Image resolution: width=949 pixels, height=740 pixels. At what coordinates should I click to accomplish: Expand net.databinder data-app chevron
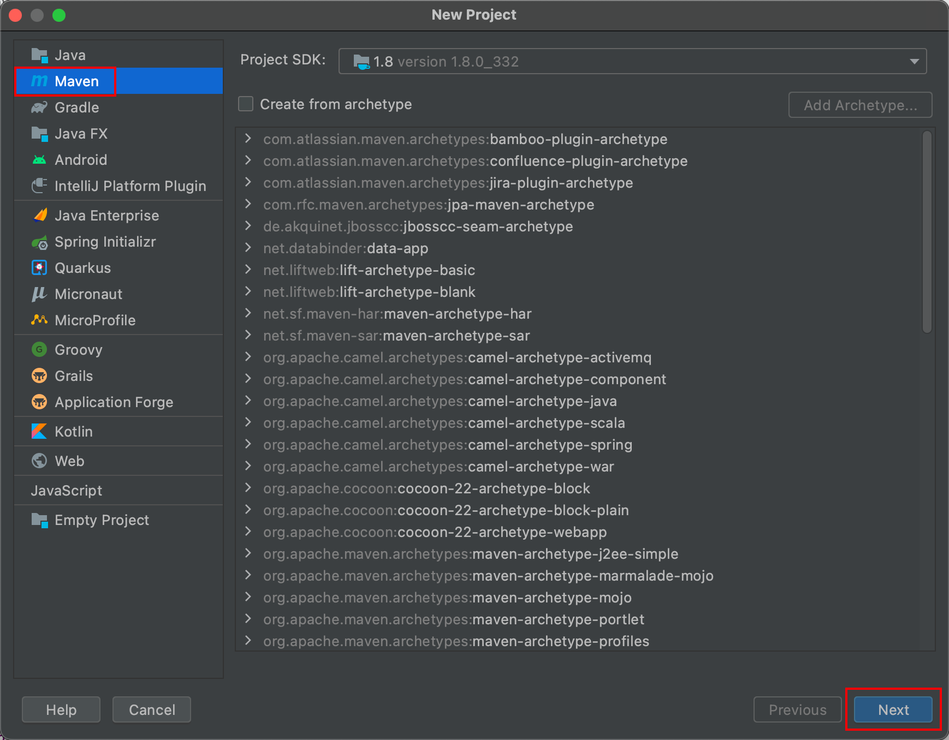coord(248,247)
